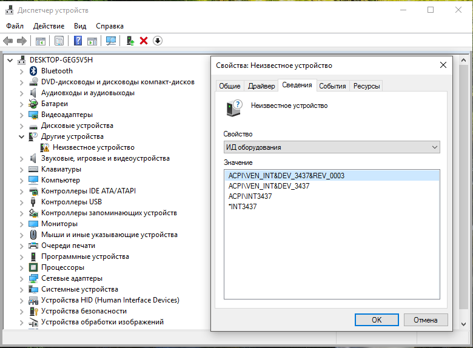Viewport: 473px width, 348px height.
Task: Click the update driver toolbar icon
Action: click(130, 41)
